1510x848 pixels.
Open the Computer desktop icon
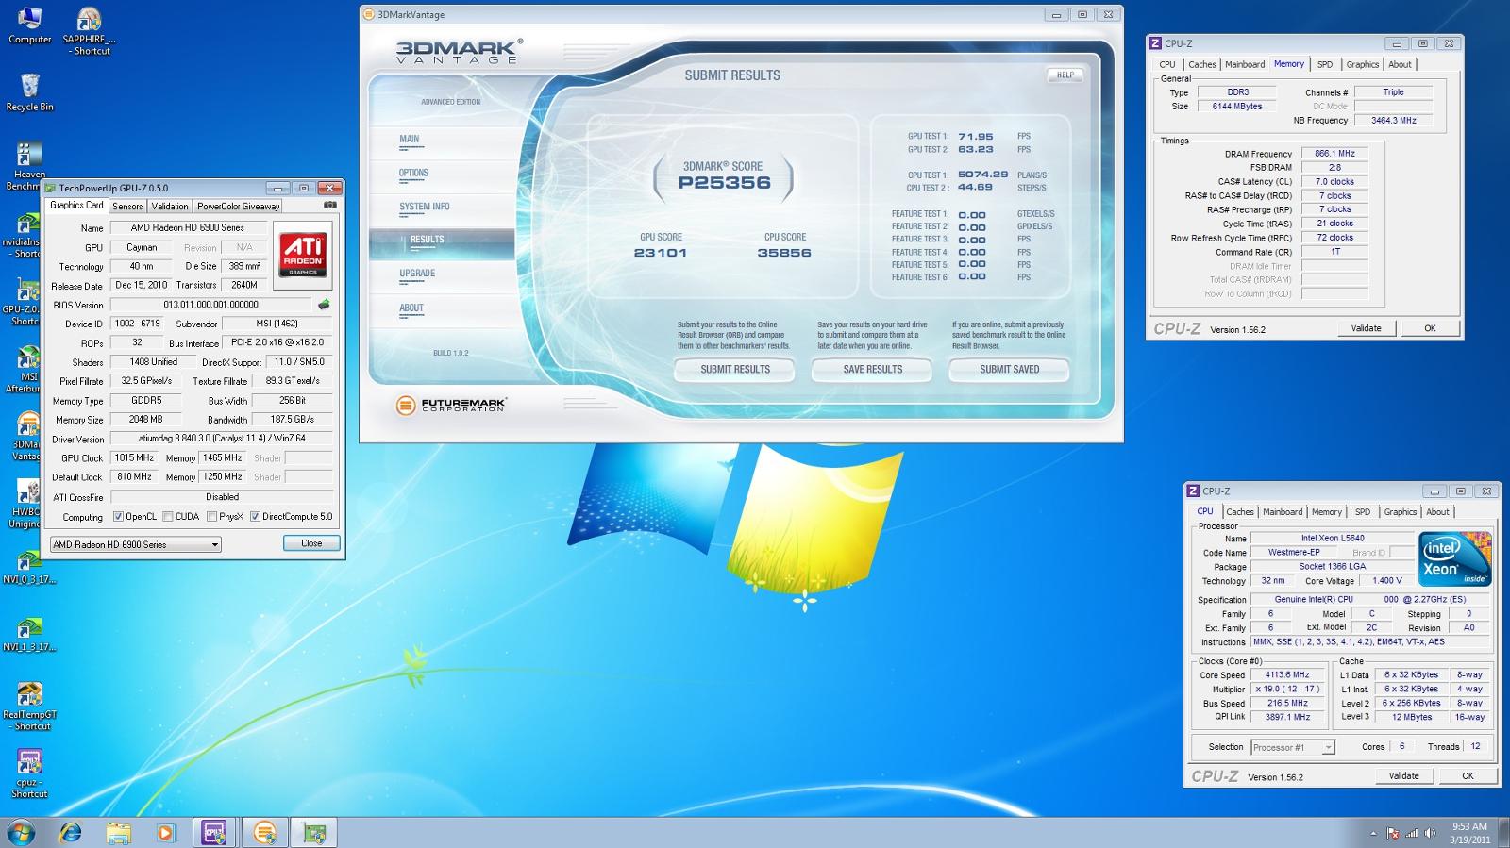[x=29, y=25]
